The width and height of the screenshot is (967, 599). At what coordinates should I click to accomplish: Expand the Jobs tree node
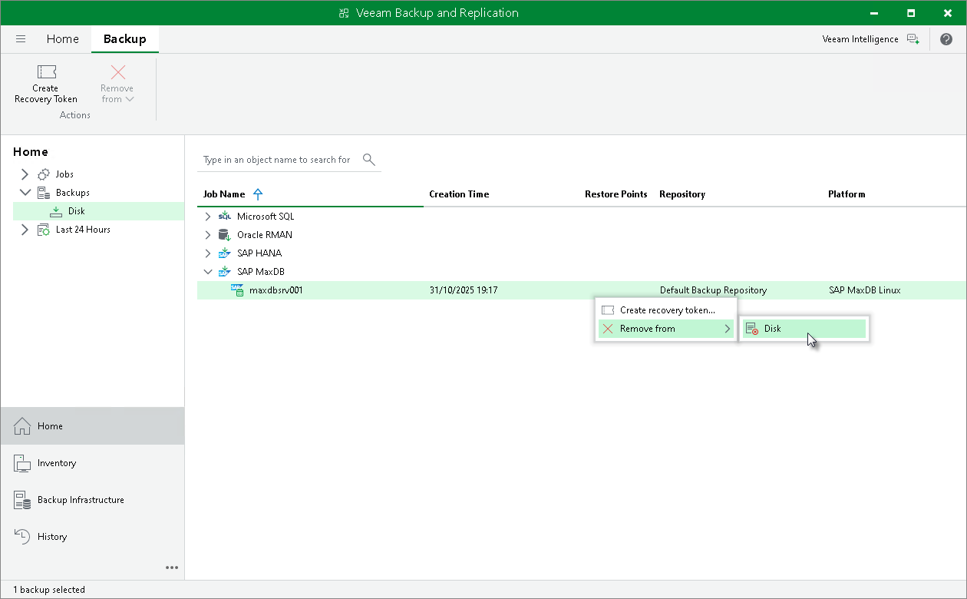(25, 174)
